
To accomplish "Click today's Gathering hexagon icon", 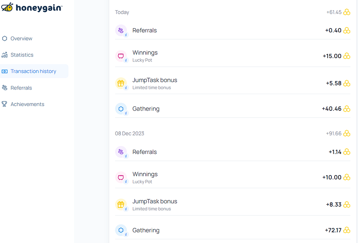I will (x=121, y=109).
